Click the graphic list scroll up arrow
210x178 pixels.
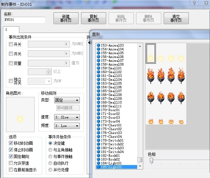[x=140, y=46]
